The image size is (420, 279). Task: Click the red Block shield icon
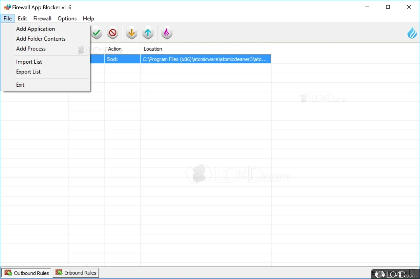coord(113,33)
